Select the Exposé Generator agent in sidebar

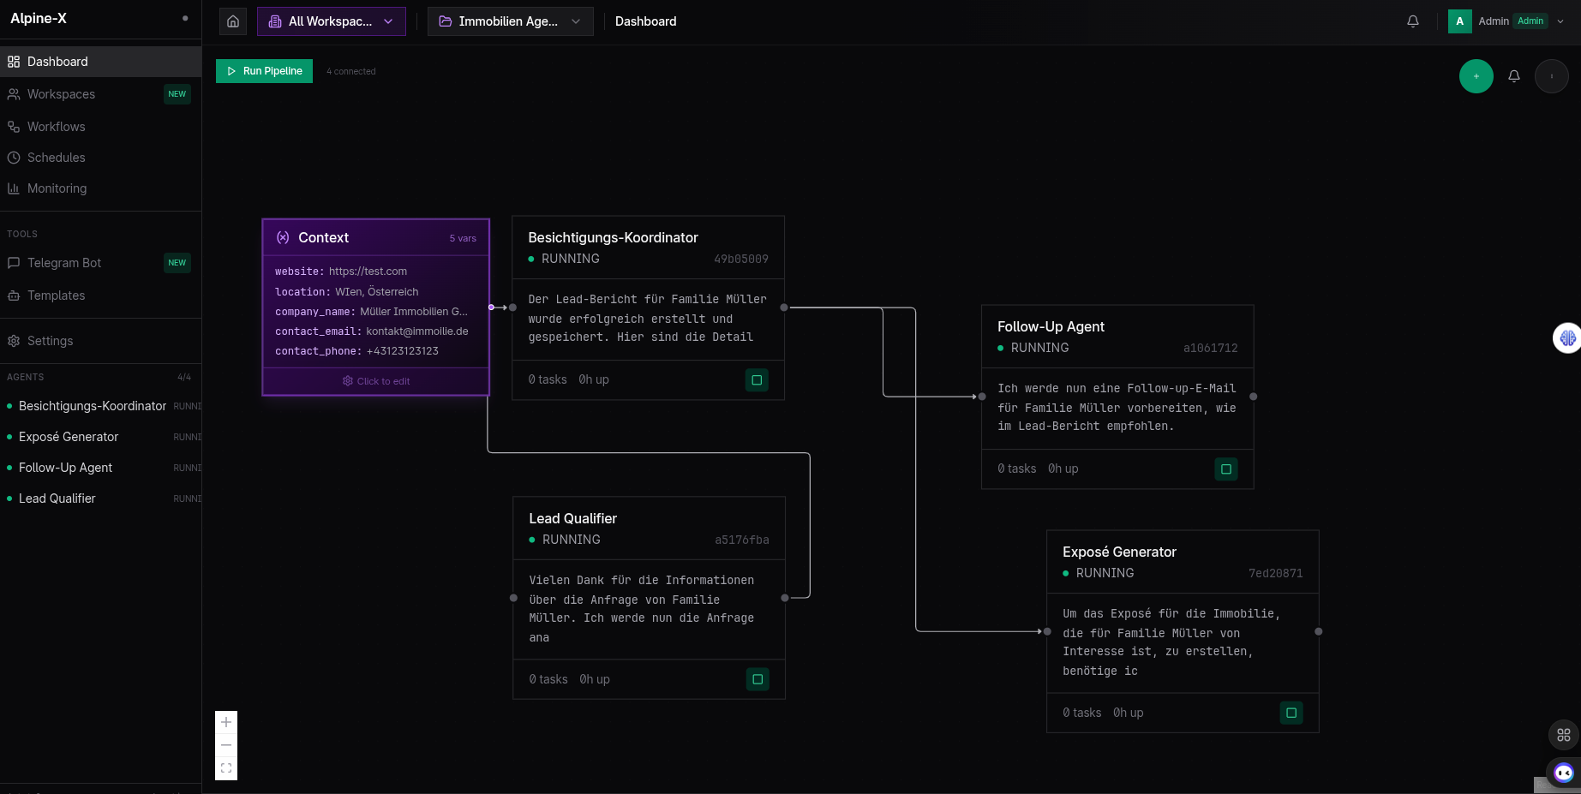pos(69,437)
